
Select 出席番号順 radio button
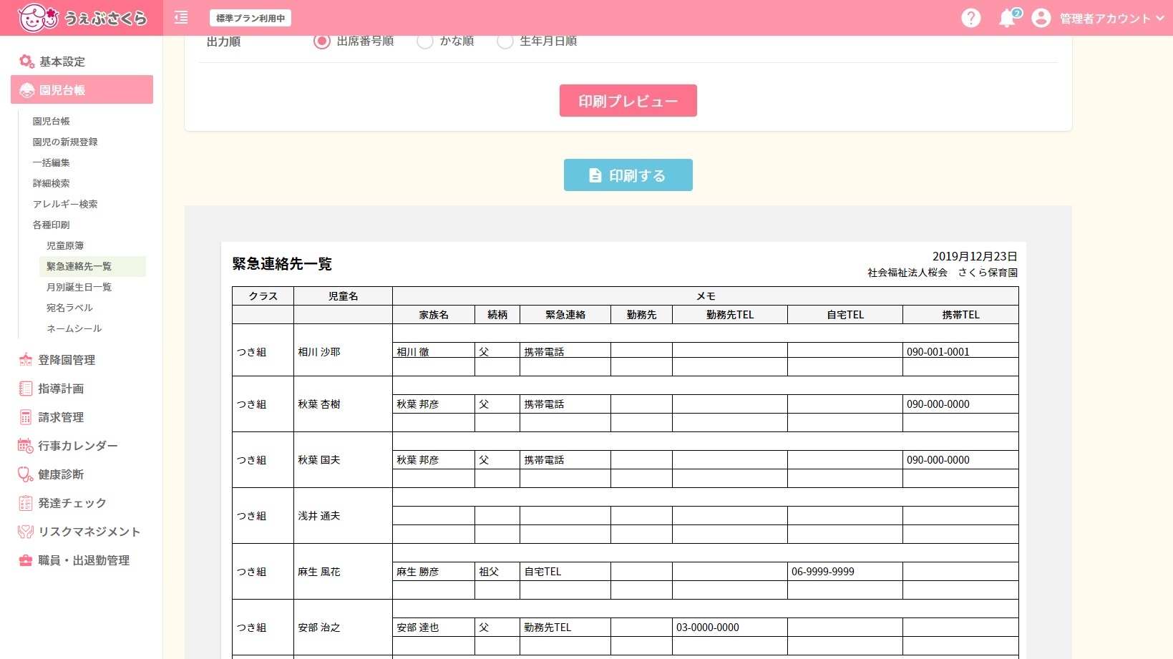(x=321, y=42)
